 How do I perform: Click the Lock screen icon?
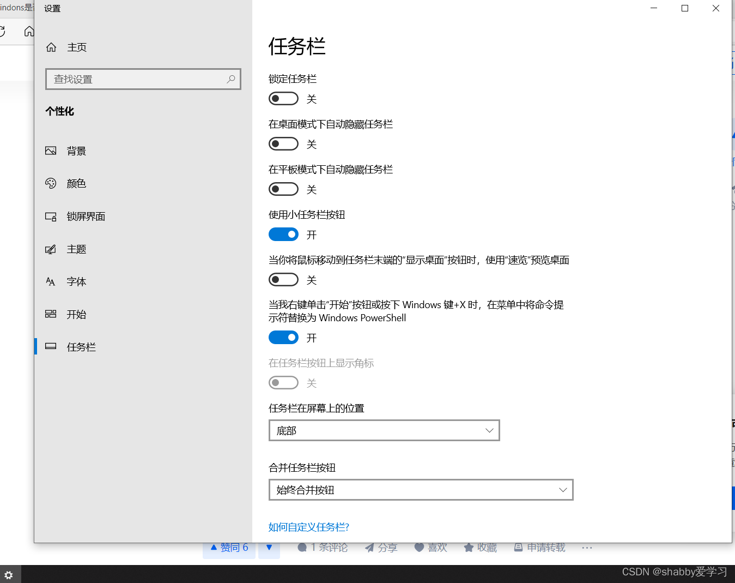[x=51, y=217]
